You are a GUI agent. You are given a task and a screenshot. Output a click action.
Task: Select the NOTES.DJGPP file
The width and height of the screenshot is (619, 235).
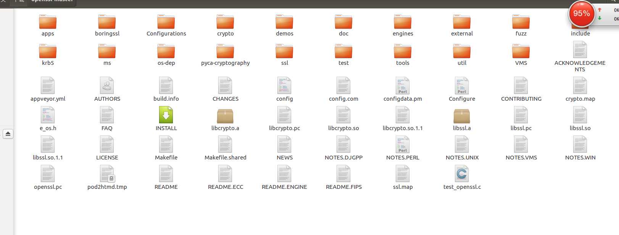[343, 144]
